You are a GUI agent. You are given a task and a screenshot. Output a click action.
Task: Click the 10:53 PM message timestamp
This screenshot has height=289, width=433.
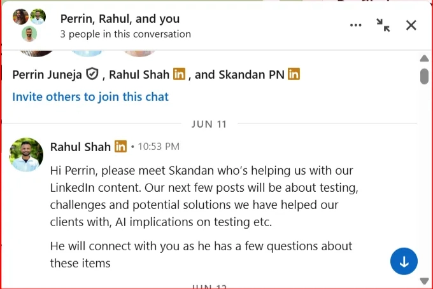(159, 147)
